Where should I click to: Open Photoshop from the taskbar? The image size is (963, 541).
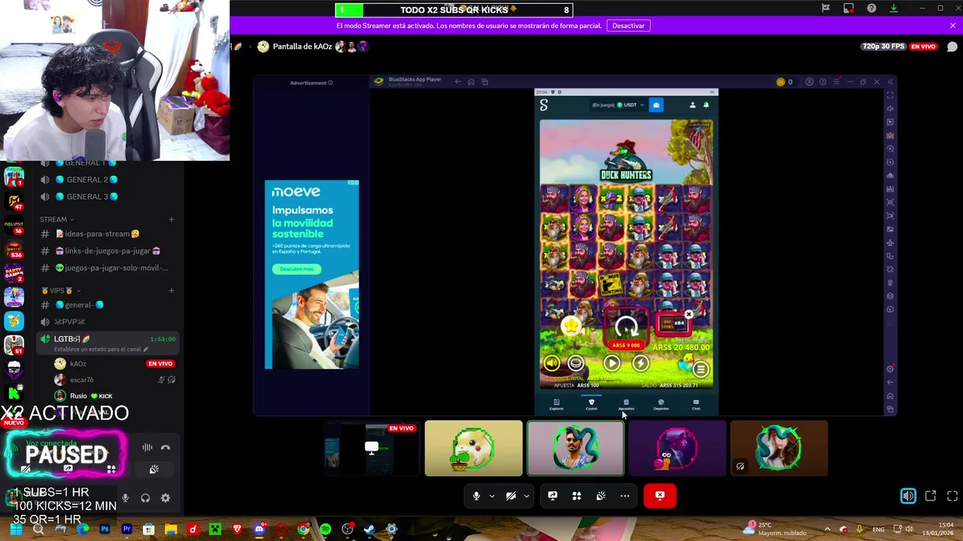105,530
